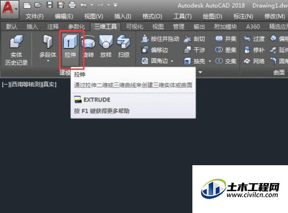Toggle the 实体历史记录 solid history button

coord(16,50)
